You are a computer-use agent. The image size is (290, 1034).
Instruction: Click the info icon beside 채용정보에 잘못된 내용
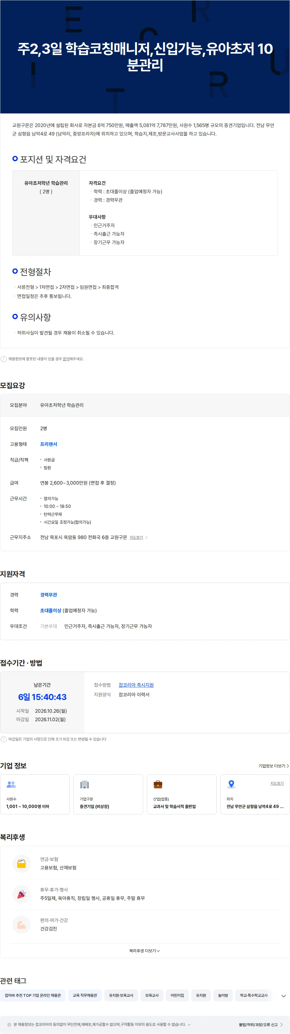click(x=4, y=359)
